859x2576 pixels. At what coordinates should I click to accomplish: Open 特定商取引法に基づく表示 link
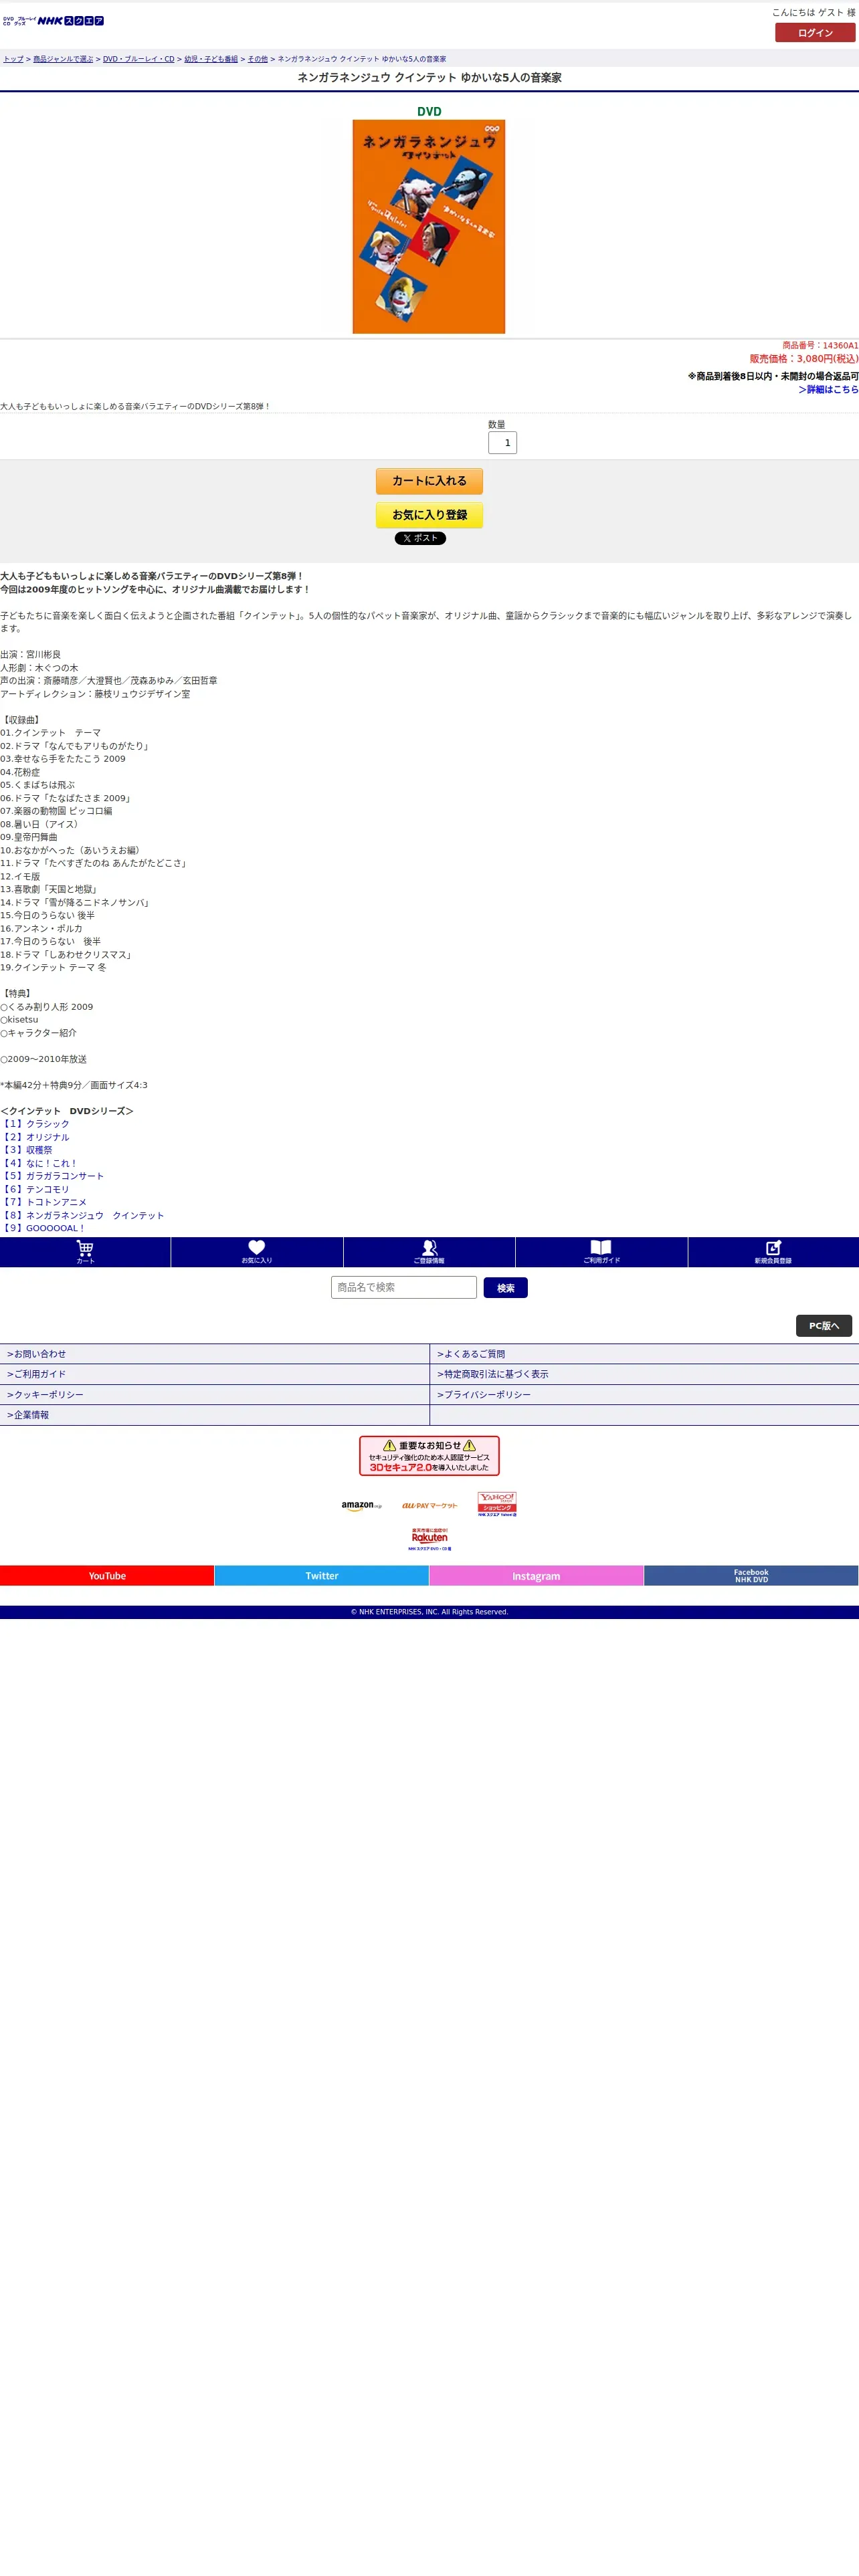click(644, 1374)
